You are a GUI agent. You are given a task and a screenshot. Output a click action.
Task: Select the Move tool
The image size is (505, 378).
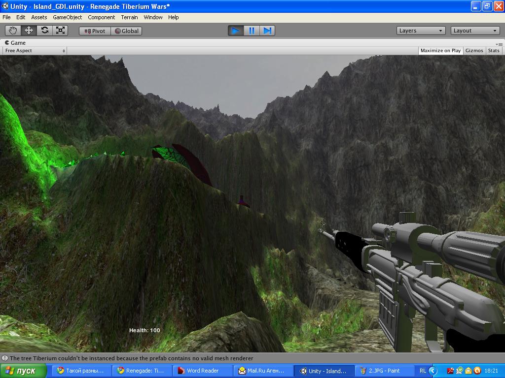coord(29,31)
